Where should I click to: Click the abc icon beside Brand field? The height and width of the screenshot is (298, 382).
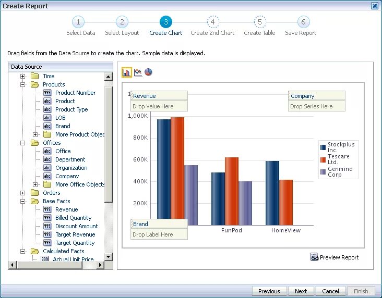(47, 126)
